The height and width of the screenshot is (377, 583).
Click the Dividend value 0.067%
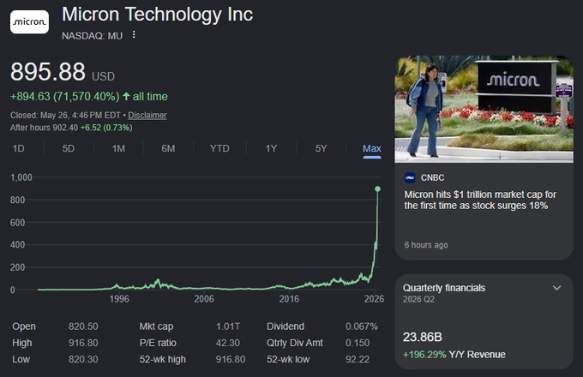coord(362,326)
